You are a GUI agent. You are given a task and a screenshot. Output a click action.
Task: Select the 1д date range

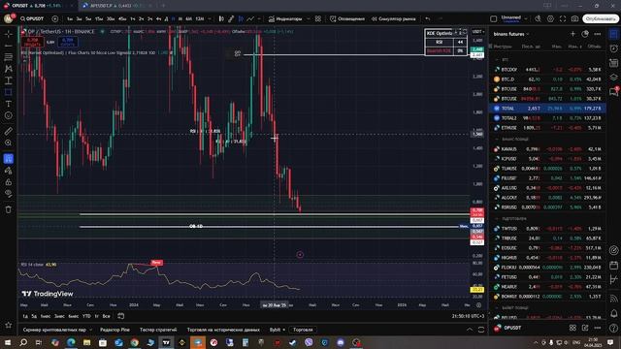(25, 316)
